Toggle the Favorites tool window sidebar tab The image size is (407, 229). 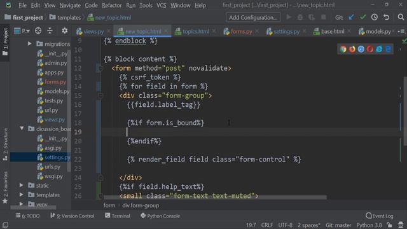(5, 188)
